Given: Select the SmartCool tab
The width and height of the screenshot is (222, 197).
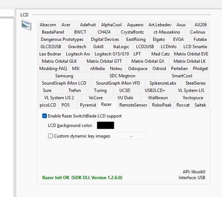Looking at the screenshot, I should pos(182,76).
